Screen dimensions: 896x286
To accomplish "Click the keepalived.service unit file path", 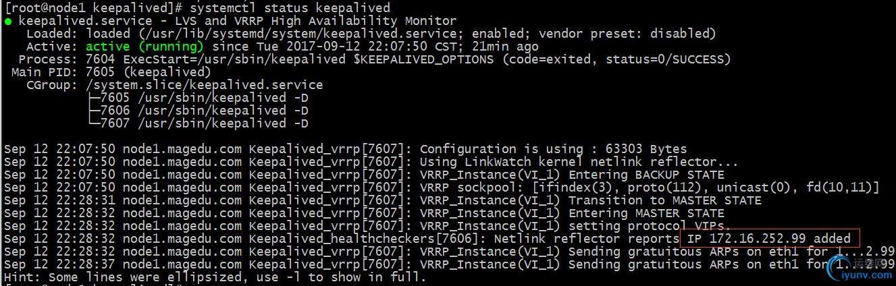I will point(299,34).
